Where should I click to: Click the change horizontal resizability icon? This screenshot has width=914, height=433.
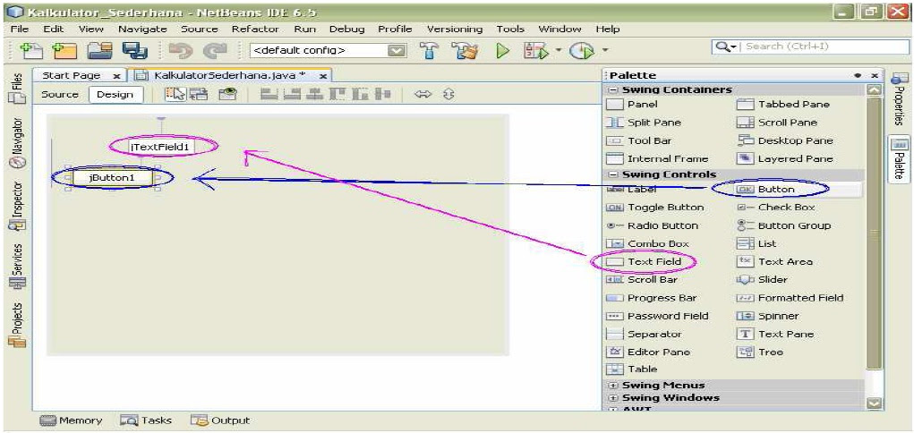tap(423, 95)
